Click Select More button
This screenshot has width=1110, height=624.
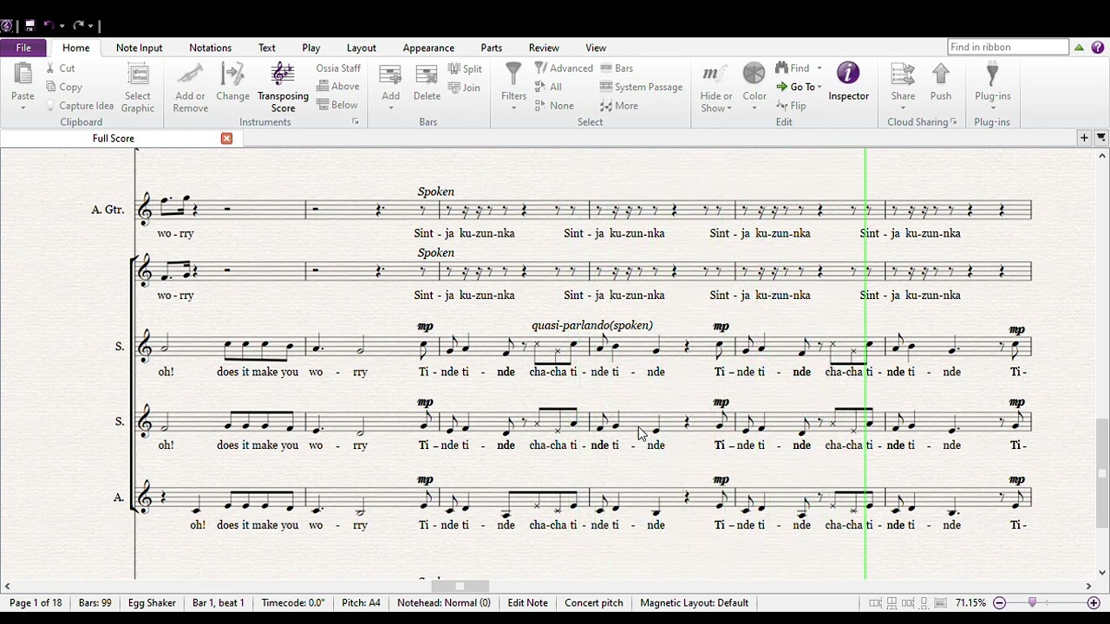click(619, 106)
